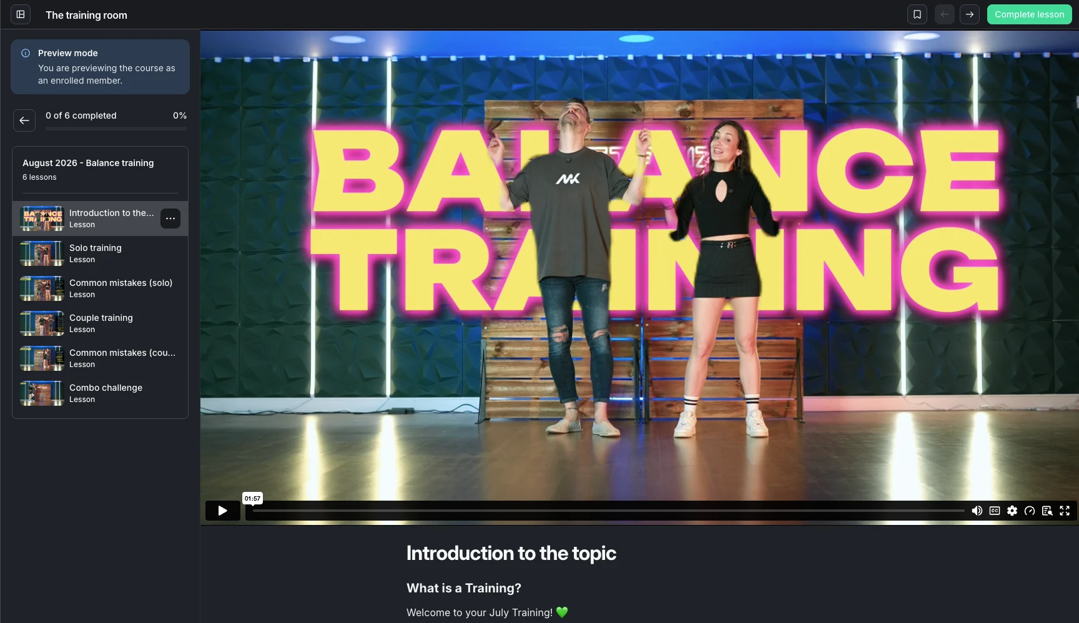
Task: Open playback speed control
Action: point(1030,511)
